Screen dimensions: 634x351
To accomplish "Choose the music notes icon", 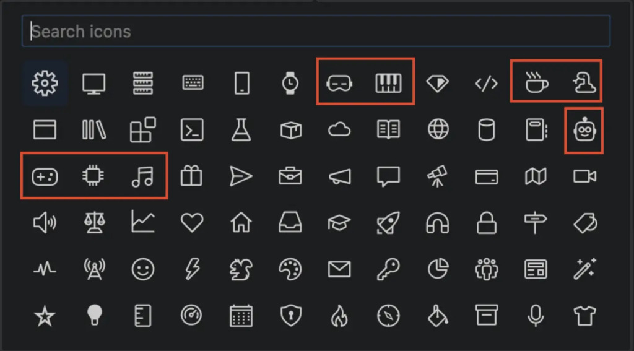I will tap(142, 177).
